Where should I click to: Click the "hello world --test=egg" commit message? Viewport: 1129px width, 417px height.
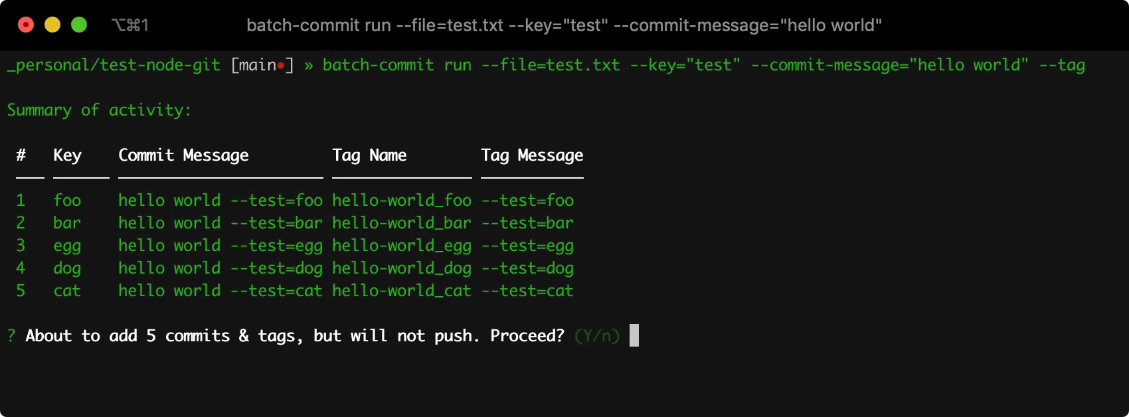pyautogui.click(x=220, y=246)
